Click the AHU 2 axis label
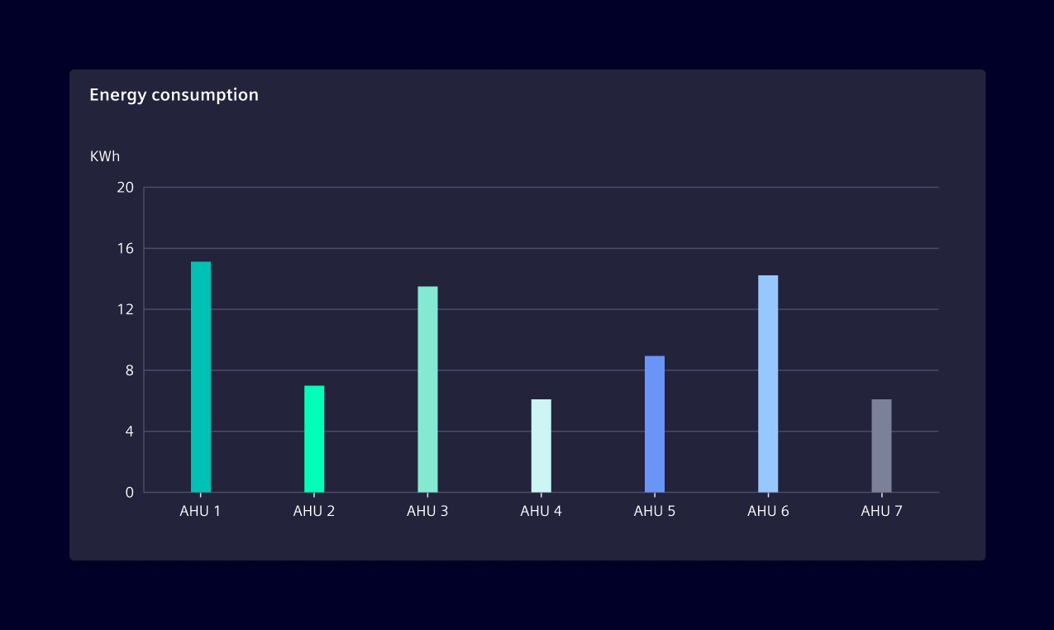 pos(313,511)
